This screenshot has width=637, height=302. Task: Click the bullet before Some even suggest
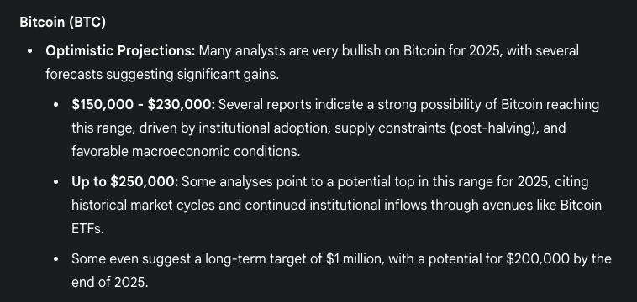[x=56, y=259]
